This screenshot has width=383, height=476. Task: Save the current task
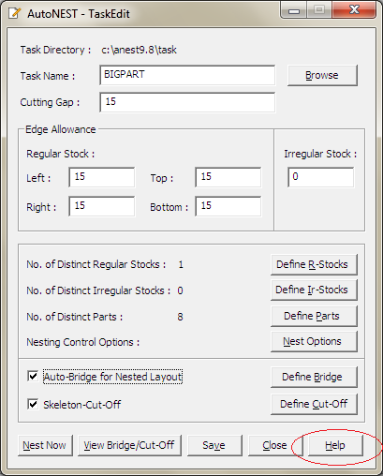point(214,445)
